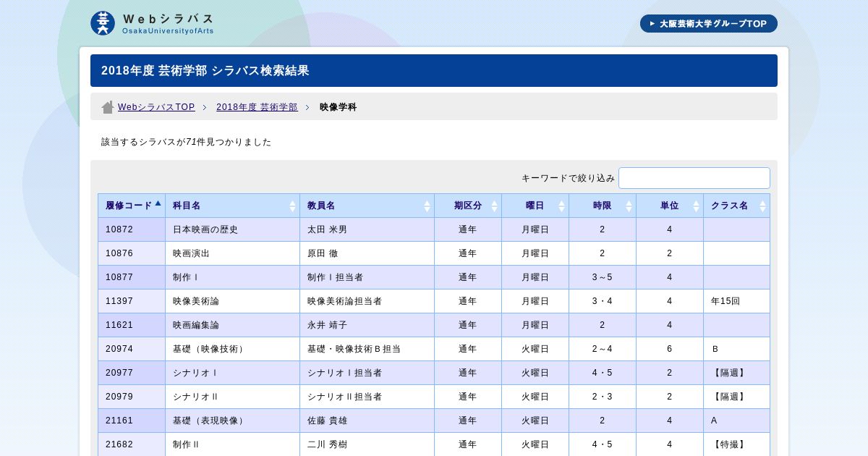Image resolution: width=868 pixels, height=456 pixels.
Task: Click course code 21161
Action: pyautogui.click(x=119, y=421)
